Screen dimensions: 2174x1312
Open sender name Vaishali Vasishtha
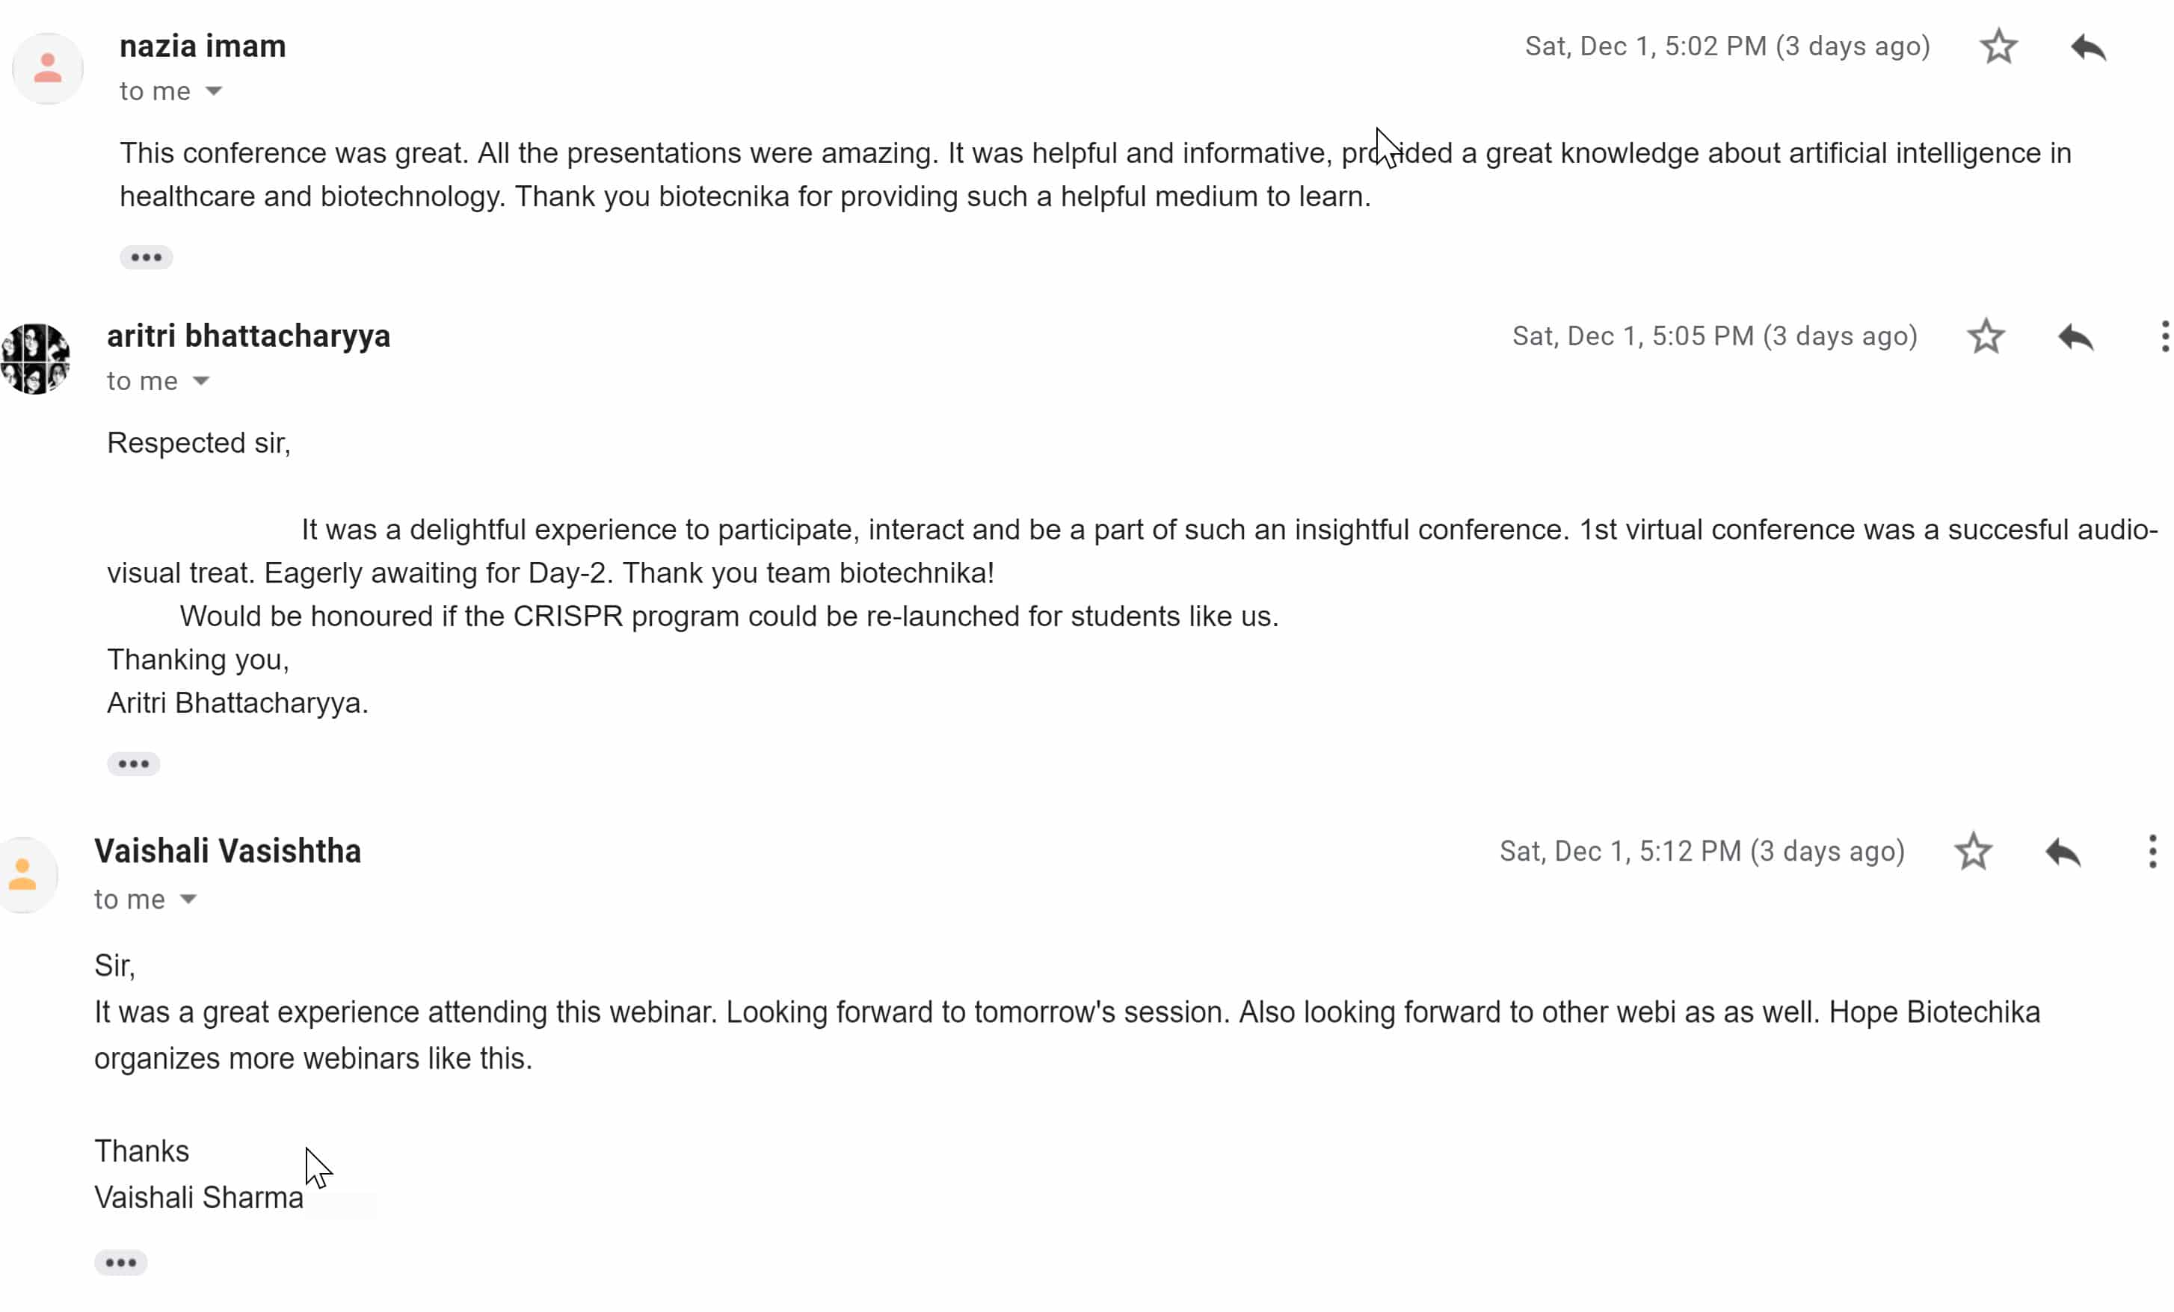(x=227, y=851)
